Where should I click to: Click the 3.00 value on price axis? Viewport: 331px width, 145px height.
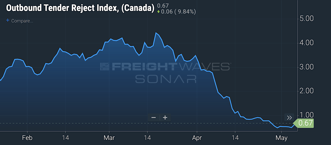[x=306, y=67]
